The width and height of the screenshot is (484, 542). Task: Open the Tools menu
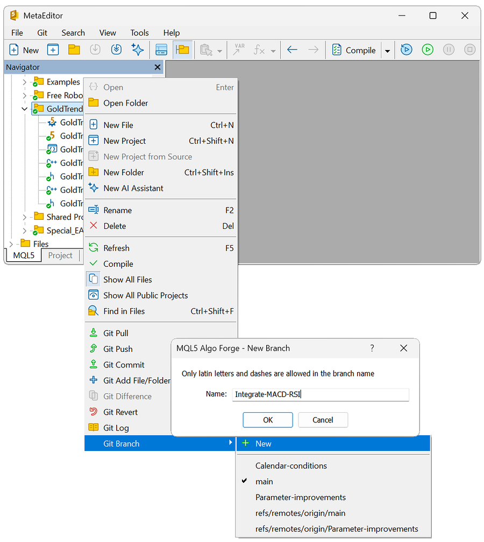(139, 33)
